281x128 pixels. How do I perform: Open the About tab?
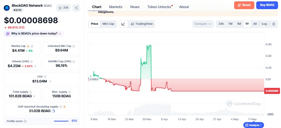coord(184,7)
